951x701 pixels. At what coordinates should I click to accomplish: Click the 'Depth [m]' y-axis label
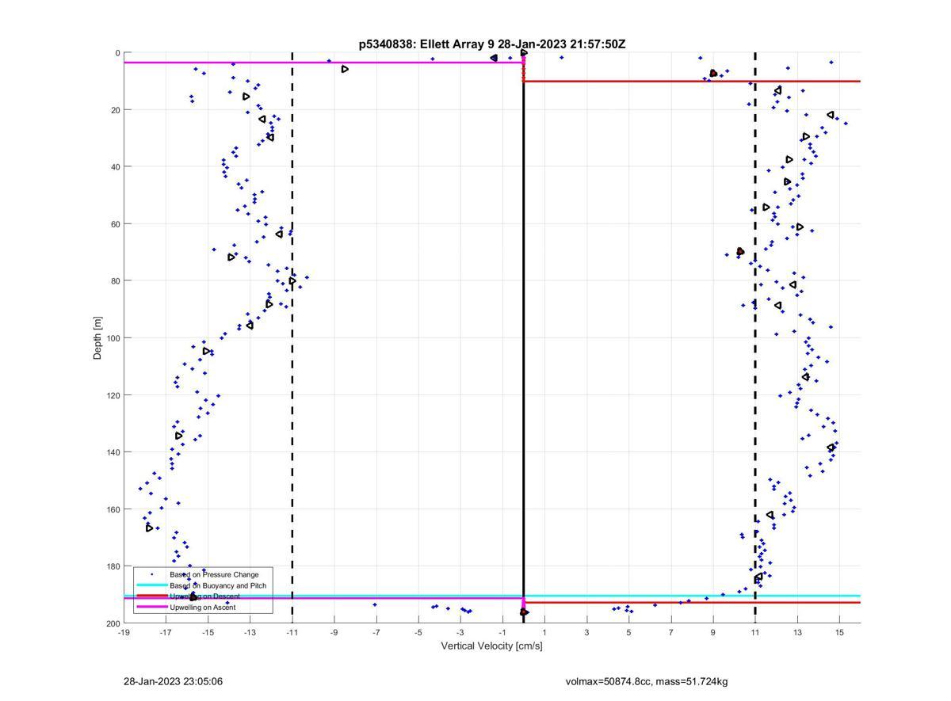click(98, 338)
